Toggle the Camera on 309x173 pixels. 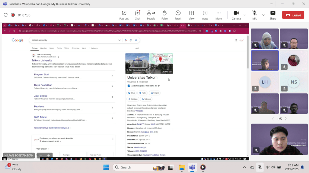click(236, 15)
